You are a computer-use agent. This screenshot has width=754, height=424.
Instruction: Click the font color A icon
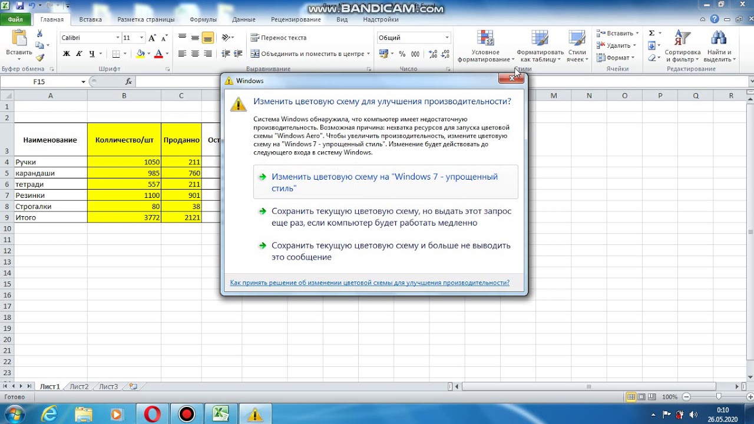(x=158, y=54)
